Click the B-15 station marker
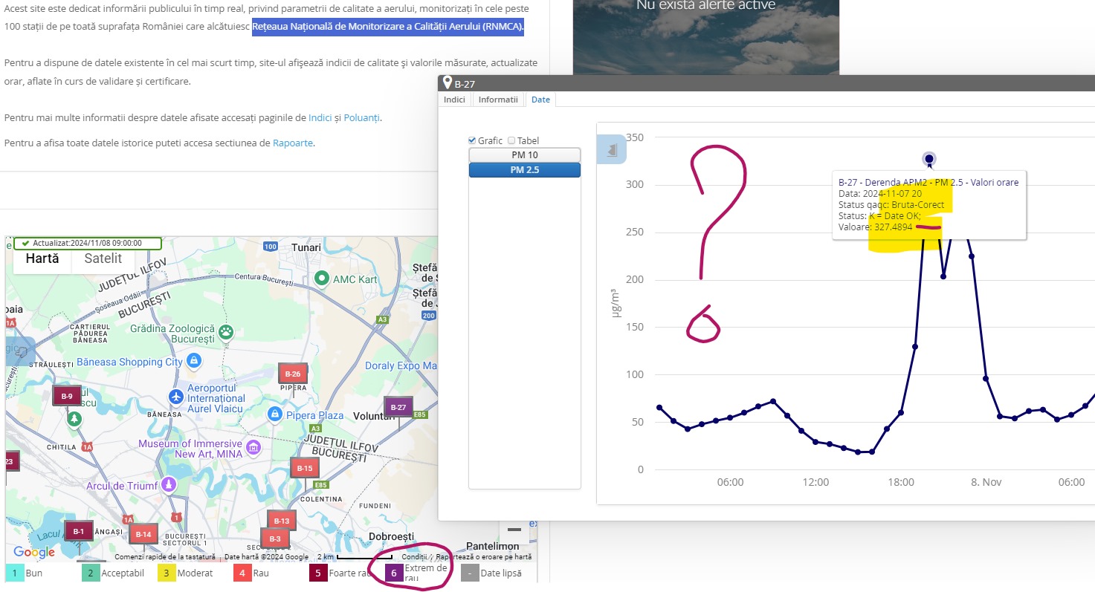1095x592 pixels. click(x=305, y=468)
